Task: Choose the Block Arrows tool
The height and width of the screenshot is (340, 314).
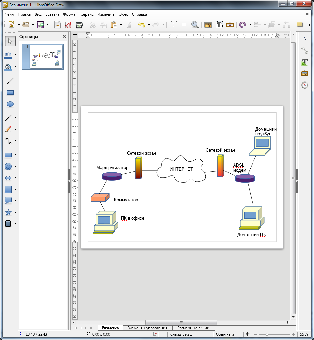Action: tap(8, 178)
